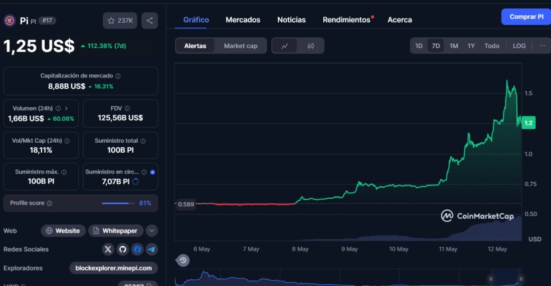Click the USD currency axis label
551x286 pixels.
pos(535,239)
